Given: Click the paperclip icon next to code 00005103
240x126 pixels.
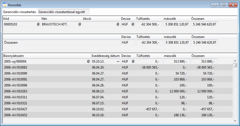Looking at the screenshot, I should coord(38,24).
